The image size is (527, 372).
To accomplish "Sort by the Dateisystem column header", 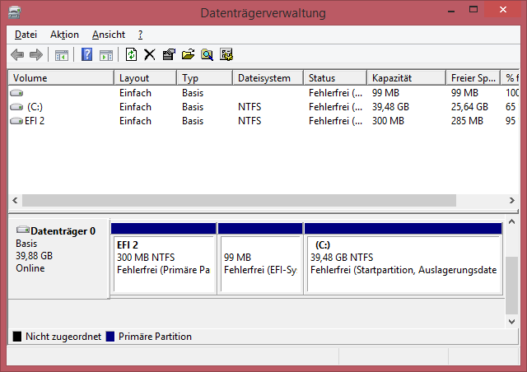I will click(268, 78).
